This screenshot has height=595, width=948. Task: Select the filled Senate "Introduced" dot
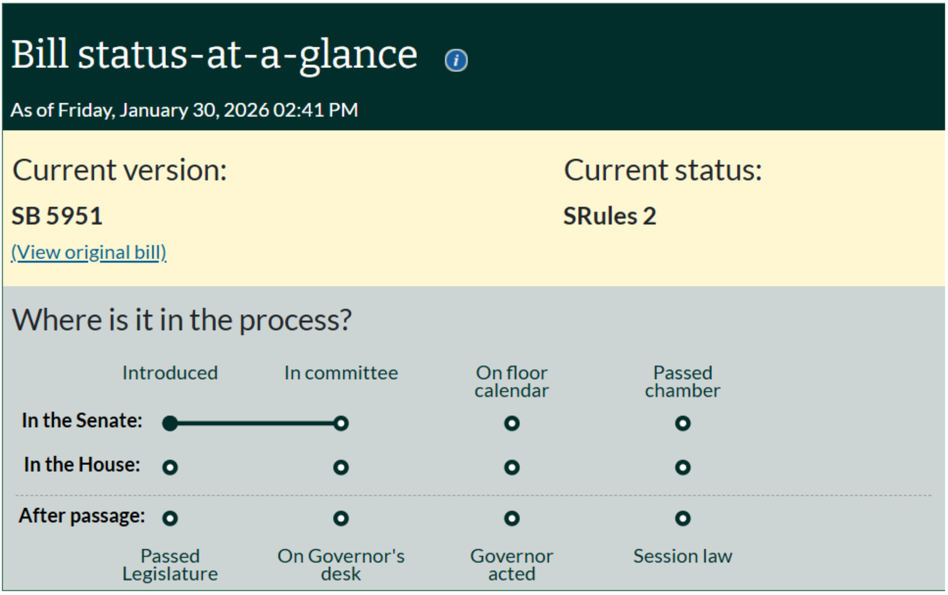click(x=170, y=423)
